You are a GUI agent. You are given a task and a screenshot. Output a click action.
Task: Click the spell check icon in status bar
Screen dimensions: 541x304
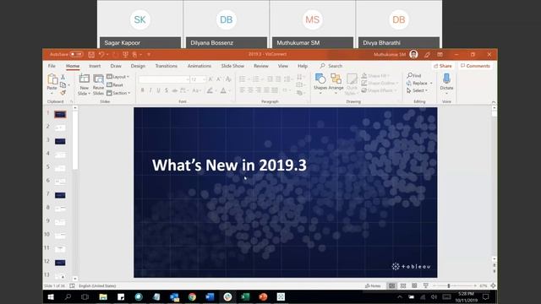point(72,285)
